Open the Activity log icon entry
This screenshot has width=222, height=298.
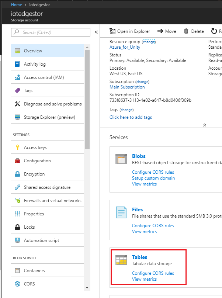17,64
